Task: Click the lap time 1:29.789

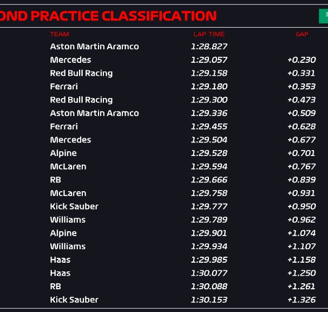Action: [x=209, y=220]
